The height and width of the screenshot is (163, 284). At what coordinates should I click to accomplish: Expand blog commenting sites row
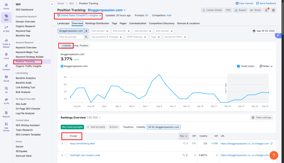(62, 144)
